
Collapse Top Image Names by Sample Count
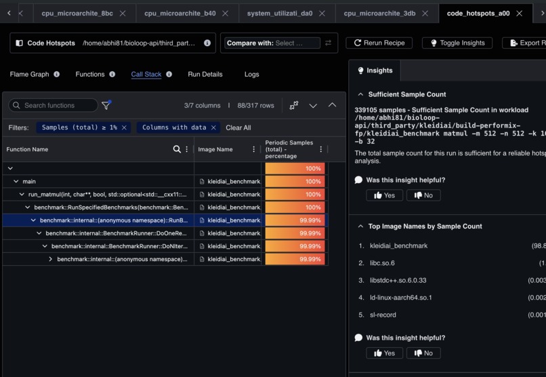pyautogui.click(x=361, y=226)
